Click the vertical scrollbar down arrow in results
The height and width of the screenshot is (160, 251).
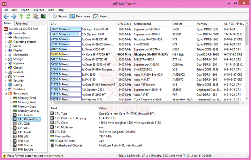(247, 99)
